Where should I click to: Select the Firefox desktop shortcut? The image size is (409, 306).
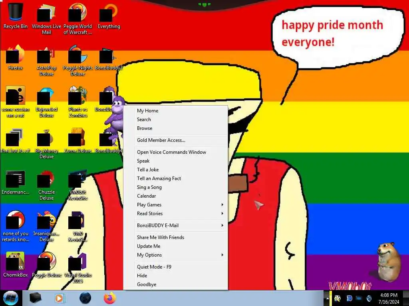(x=16, y=57)
